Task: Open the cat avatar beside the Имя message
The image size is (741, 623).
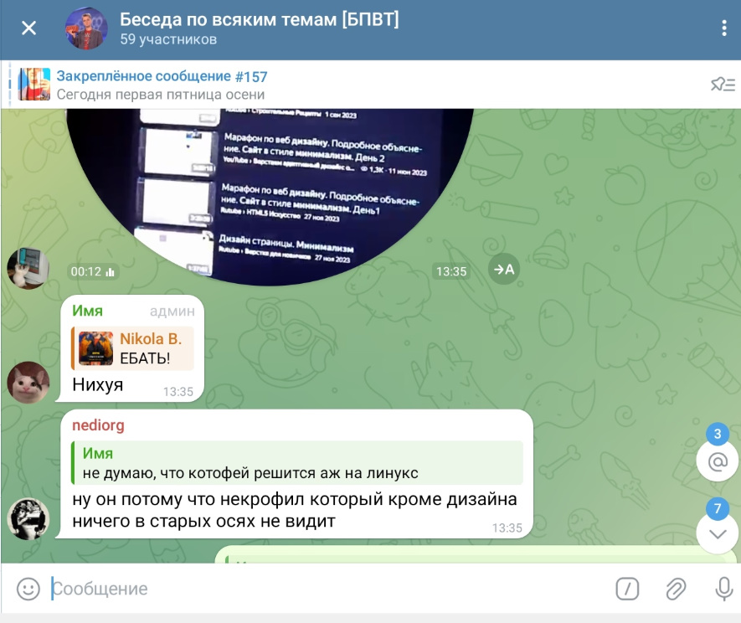Action: pos(28,383)
